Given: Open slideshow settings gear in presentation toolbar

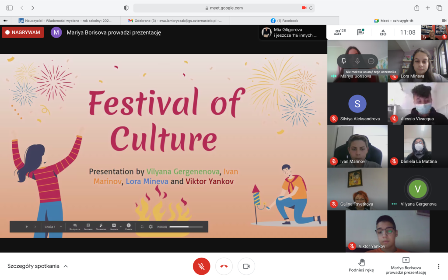Looking at the screenshot, I should [x=150, y=227].
